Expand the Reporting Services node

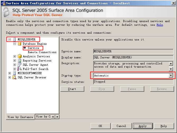[15, 60]
